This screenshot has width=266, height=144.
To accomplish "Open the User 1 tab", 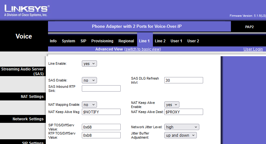I will click(176, 41).
